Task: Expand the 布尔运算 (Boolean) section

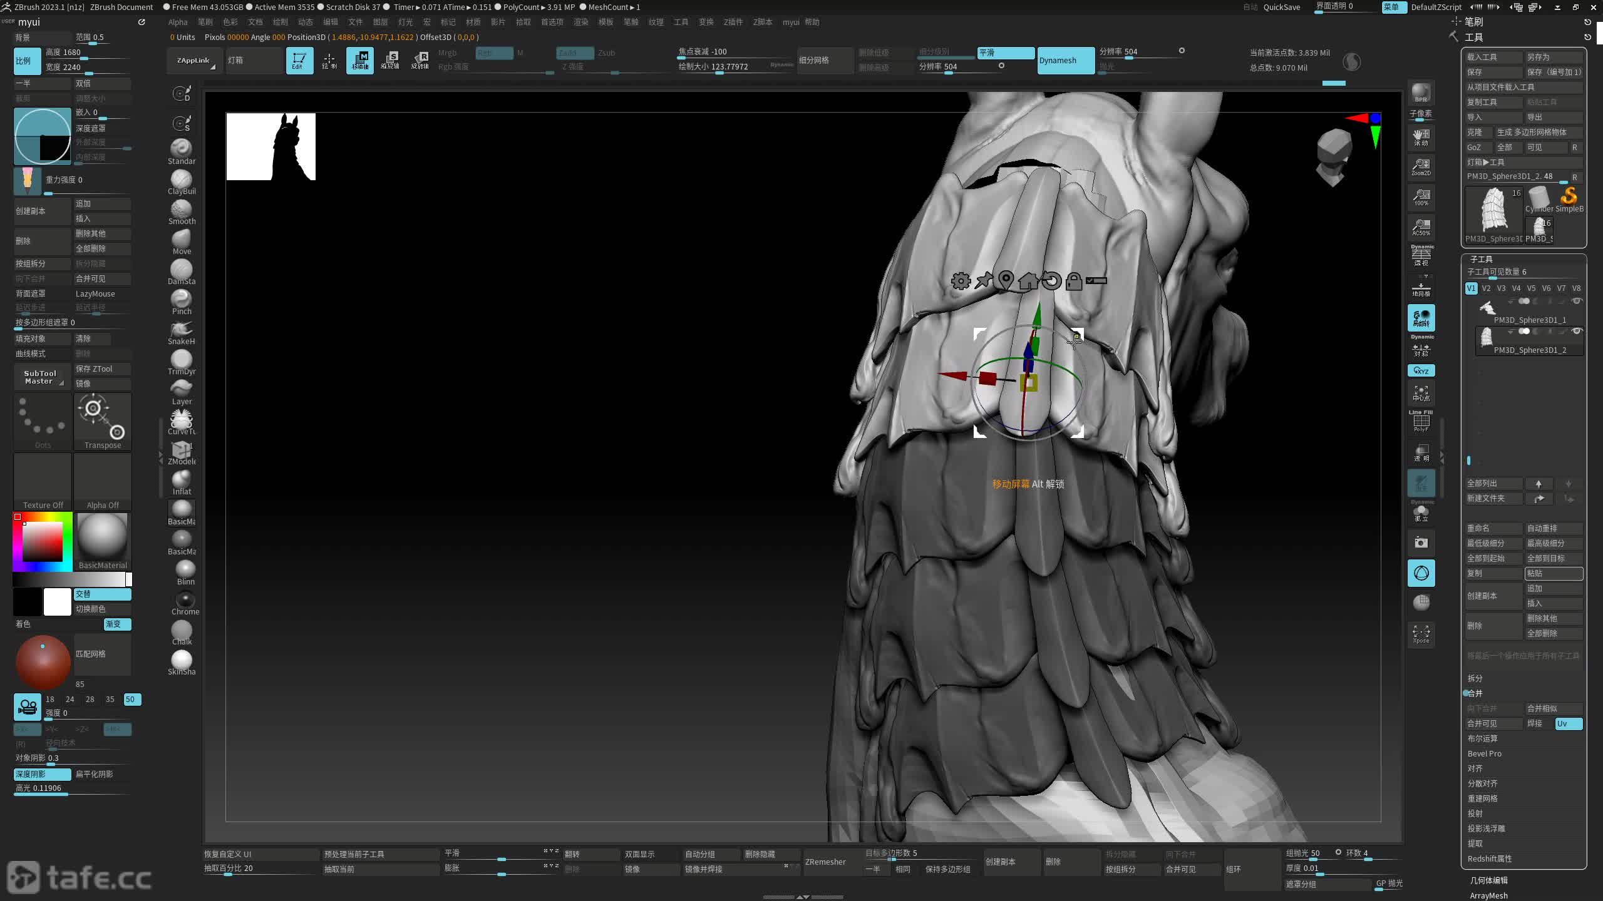Action: point(1482,738)
